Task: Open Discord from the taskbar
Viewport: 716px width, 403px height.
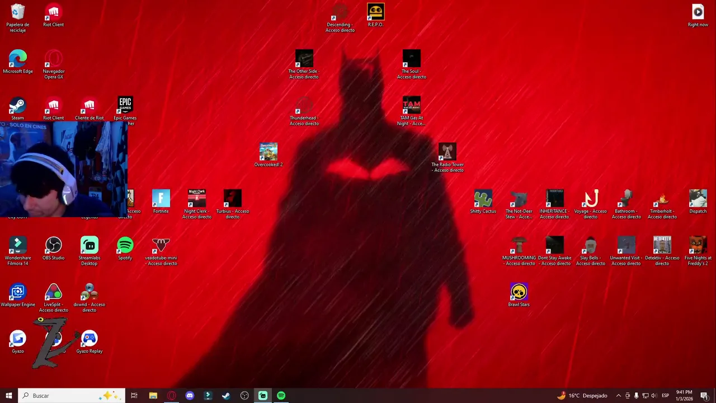Action: (190, 396)
